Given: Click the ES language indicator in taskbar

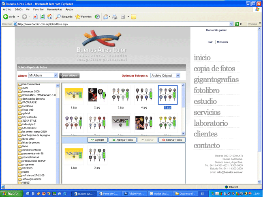Looking at the screenshot, I should [202, 194].
